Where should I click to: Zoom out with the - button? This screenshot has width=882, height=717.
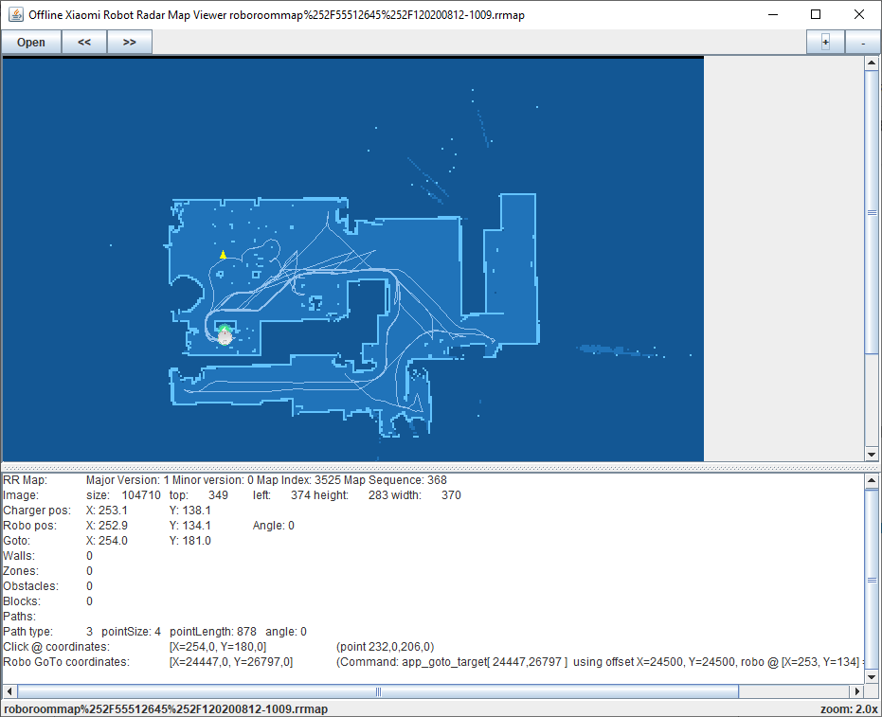click(861, 42)
